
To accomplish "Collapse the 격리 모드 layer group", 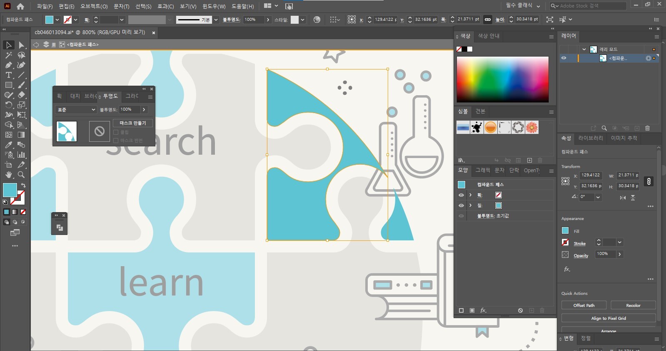I will pyautogui.click(x=584, y=49).
